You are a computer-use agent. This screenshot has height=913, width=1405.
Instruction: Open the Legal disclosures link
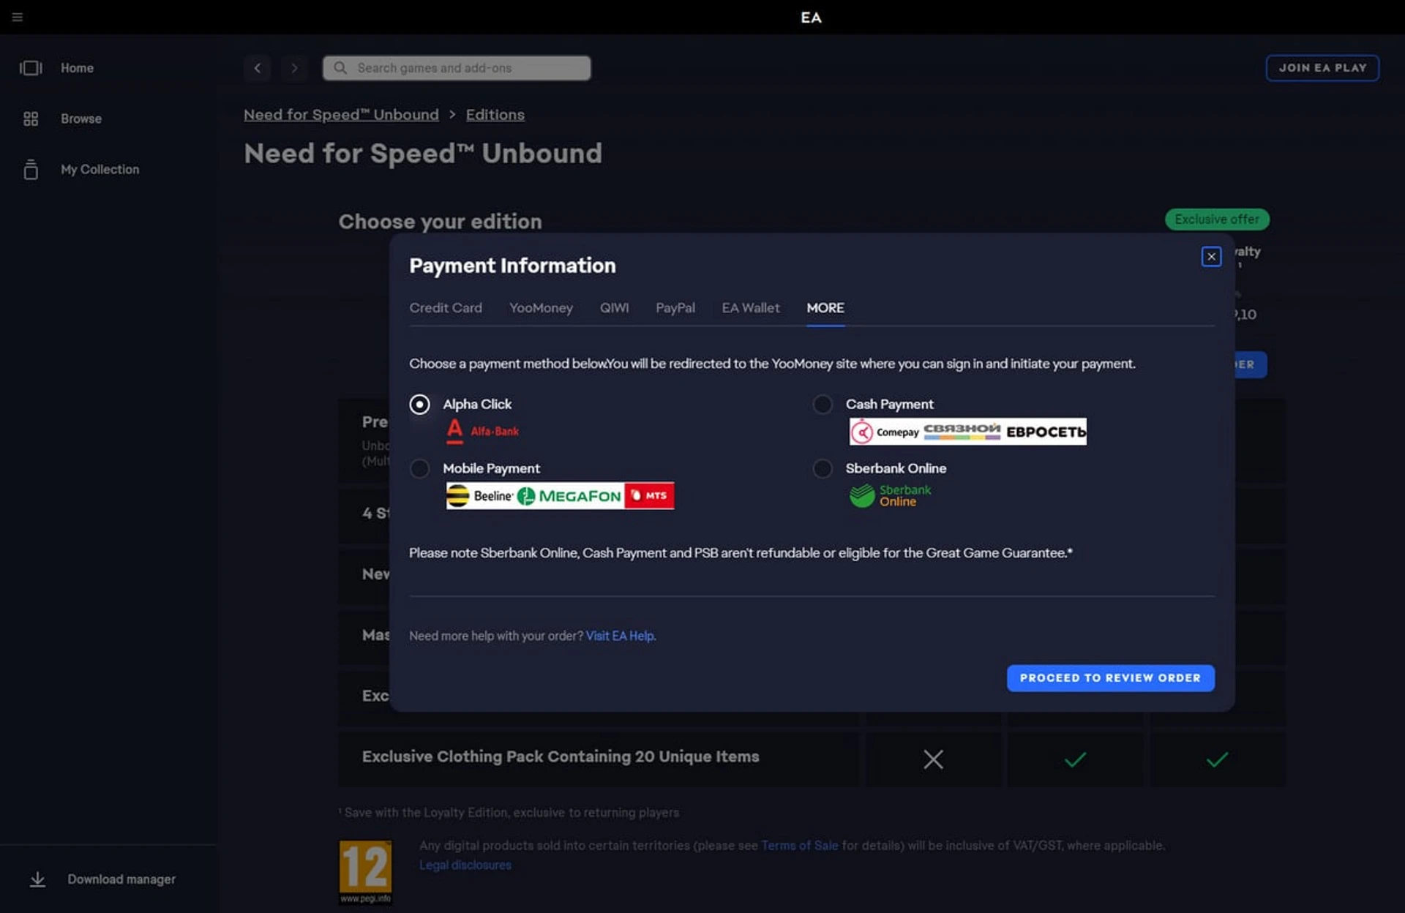tap(465, 865)
